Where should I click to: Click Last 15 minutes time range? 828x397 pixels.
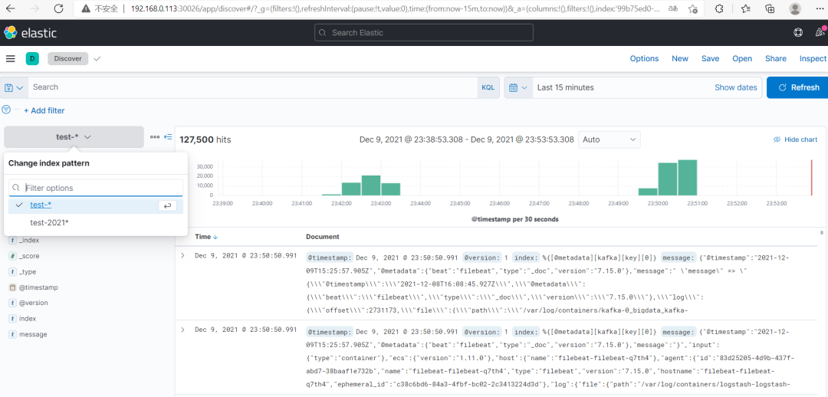(x=566, y=87)
